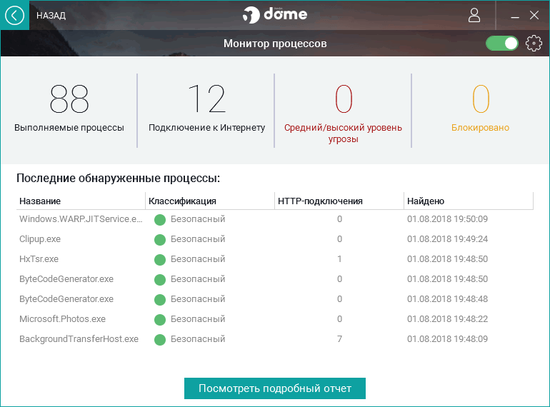This screenshot has height=407, width=550.
Task: Click green dot beside Microsoft.Photos.exe row
Action: [x=160, y=320]
